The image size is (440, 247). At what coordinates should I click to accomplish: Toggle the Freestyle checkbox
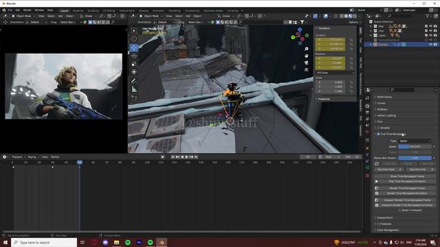click(378, 224)
